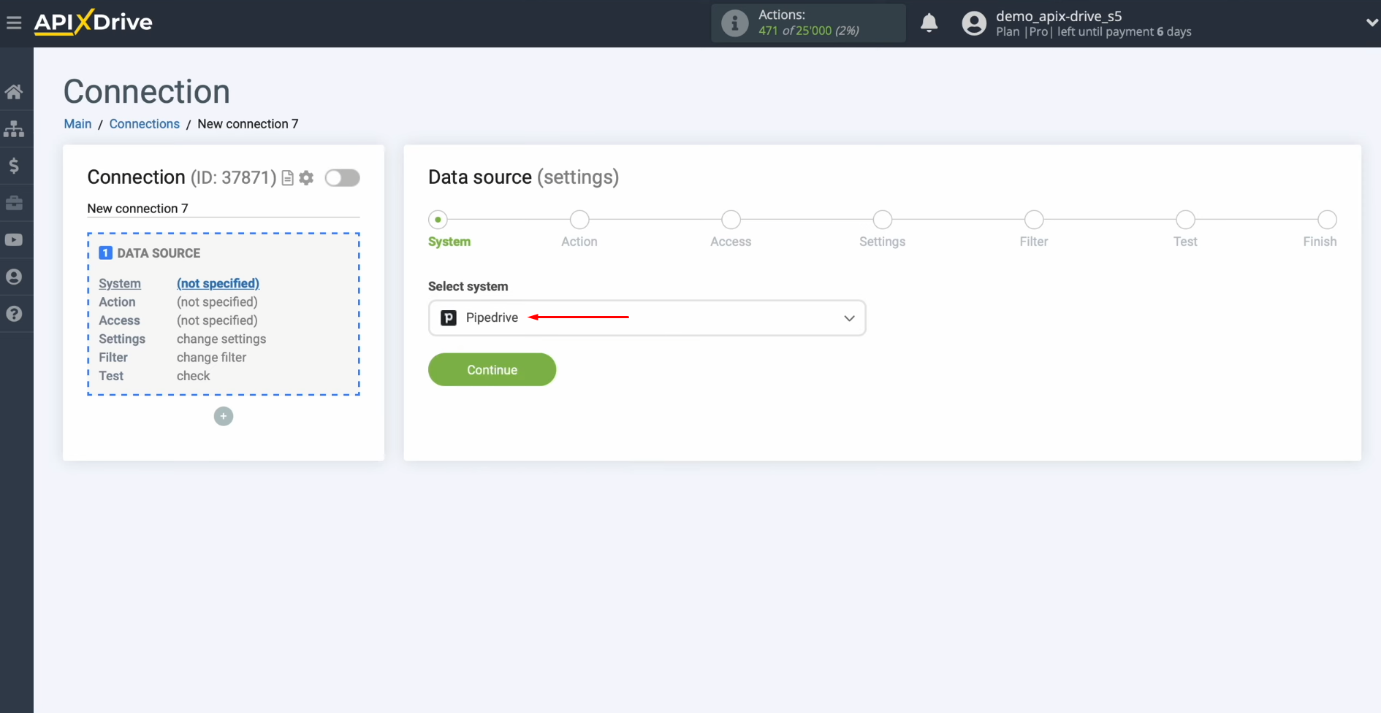Expand the account menu chevron at top right
The width and height of the screenshot is (1381, 713).
[x=1371, y=23]
